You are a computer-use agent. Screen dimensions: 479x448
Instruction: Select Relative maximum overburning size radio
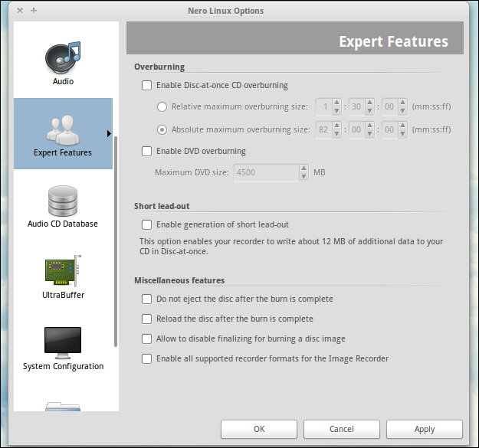(162, 106)
